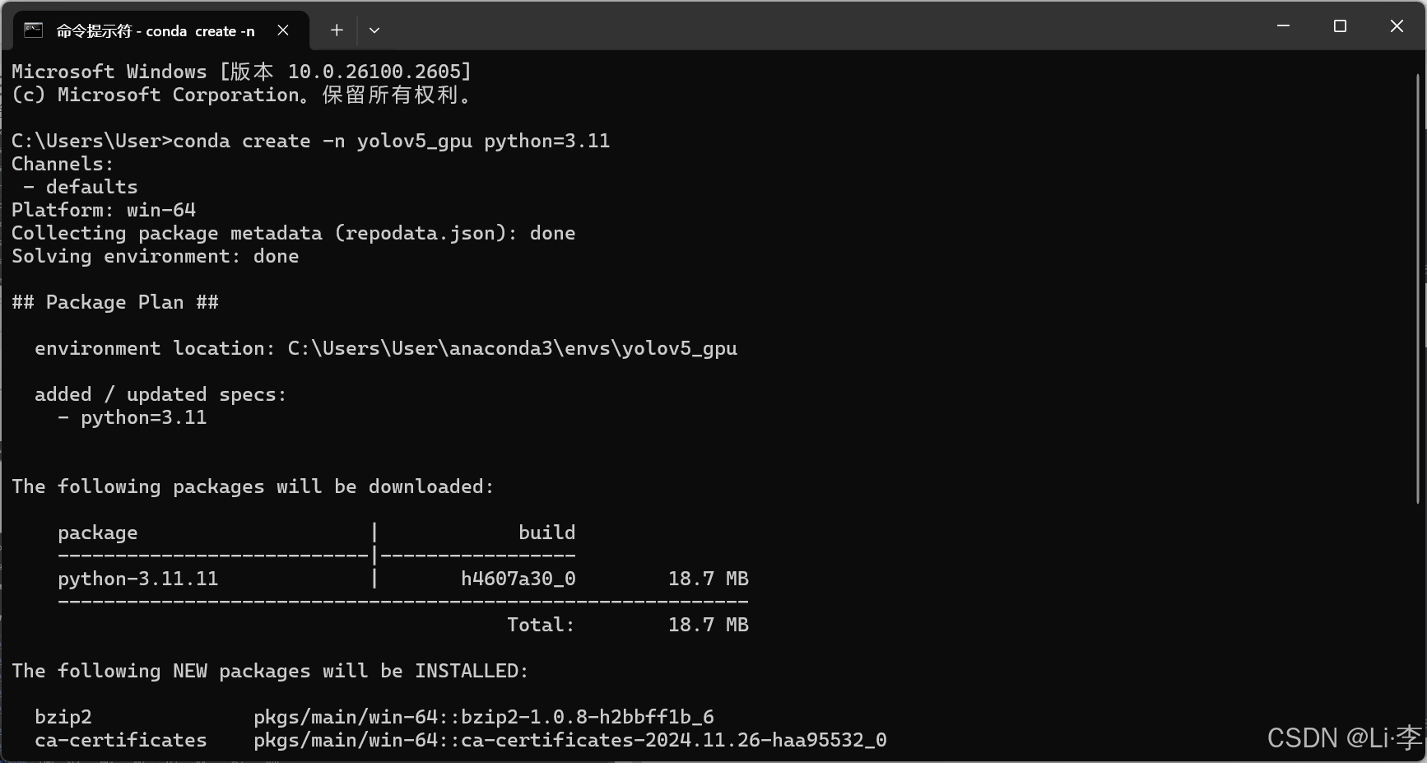Click the bzip2 package entry
The width and height of the screenshot is (1427, 763).
[63, 716]
